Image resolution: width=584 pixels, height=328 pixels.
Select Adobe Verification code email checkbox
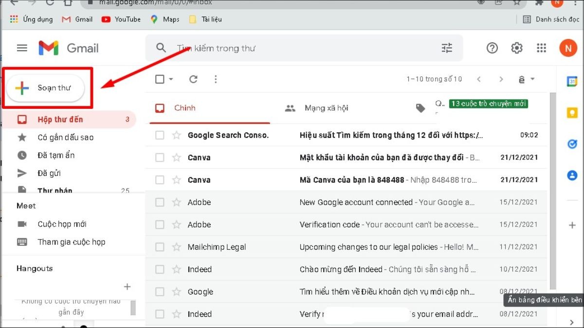(x=160, y=224)
